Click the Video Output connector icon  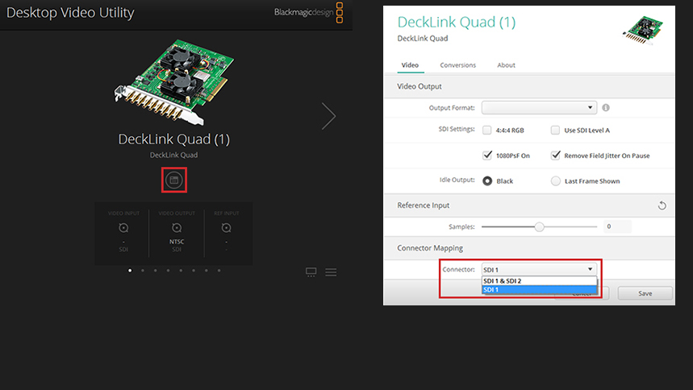177,228
